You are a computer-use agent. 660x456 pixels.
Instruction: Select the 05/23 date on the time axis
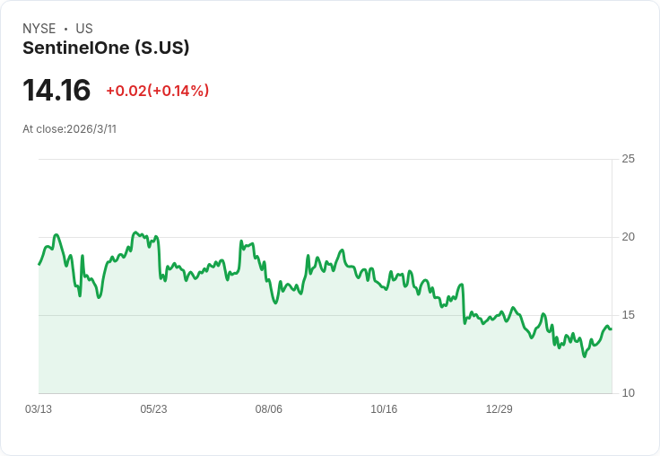coord(153,409)
